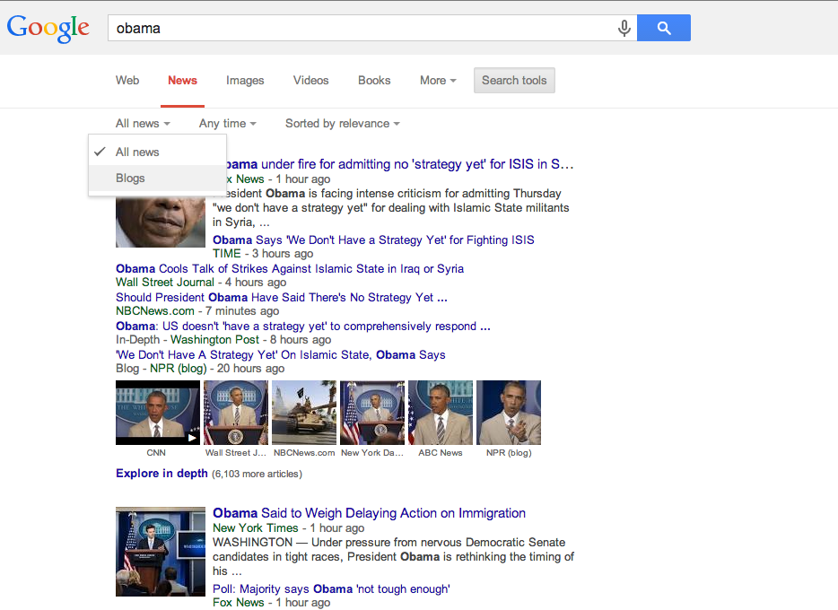The image size is (838, 610).
Task: Choose Blogs from the dropdown menu
Action: 158,178
